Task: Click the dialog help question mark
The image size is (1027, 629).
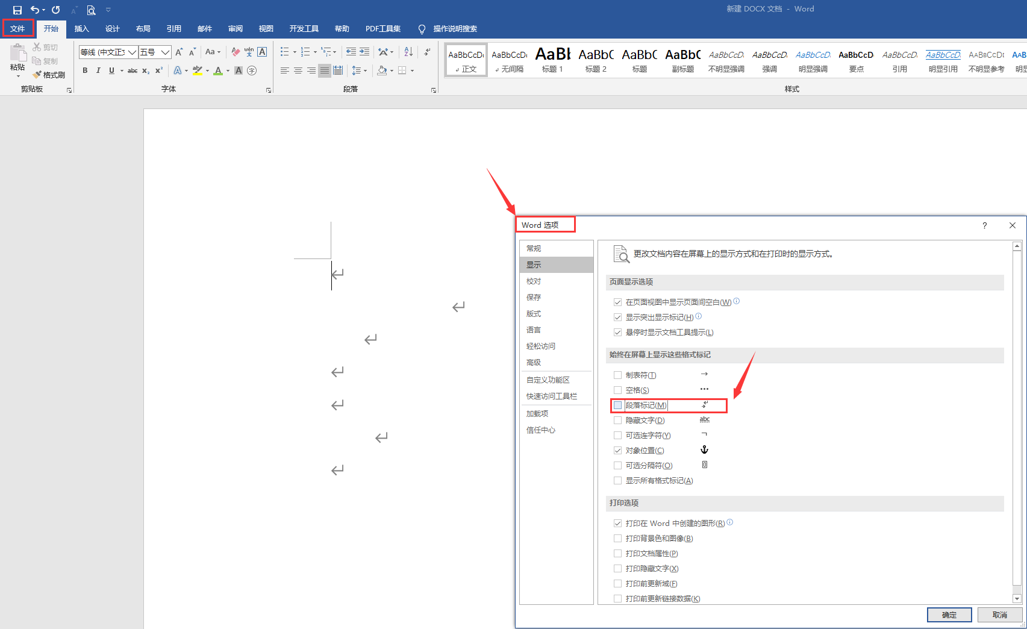Action: tap(985, 225)
